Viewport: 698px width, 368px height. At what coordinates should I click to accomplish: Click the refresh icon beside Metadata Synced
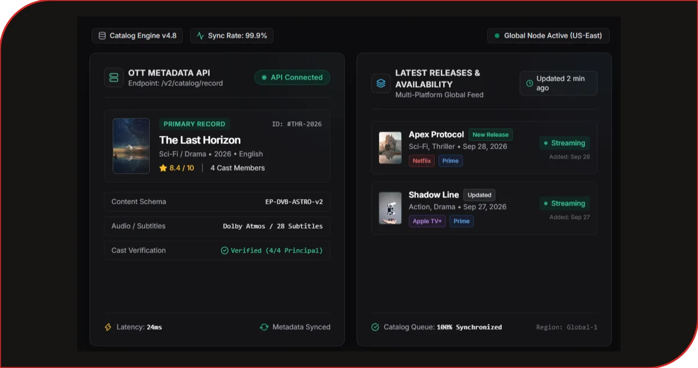tap(264, 327)
